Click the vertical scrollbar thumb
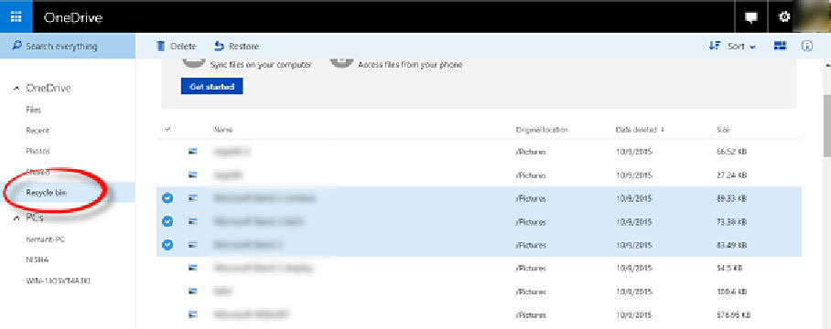 click(826, 125)
